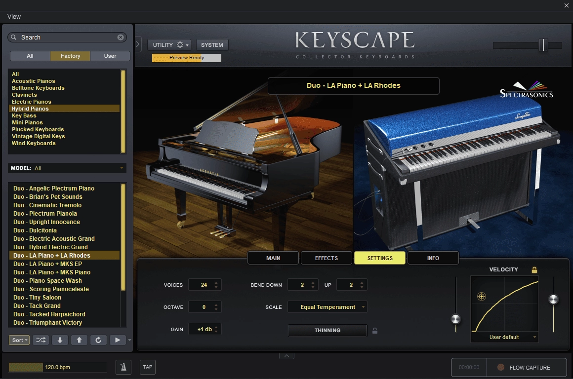Viewport: 573px width, 379px height.
Task: Click the SYSTEM button
Action: click(212, 45)
